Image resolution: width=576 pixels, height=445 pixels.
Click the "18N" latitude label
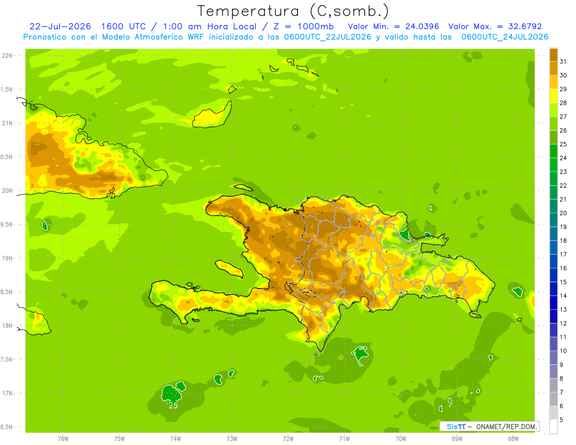point(7,326)
